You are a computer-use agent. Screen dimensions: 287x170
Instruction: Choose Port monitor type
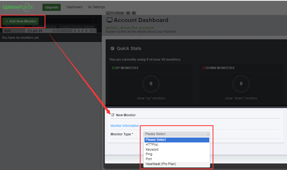coord(177,159)
